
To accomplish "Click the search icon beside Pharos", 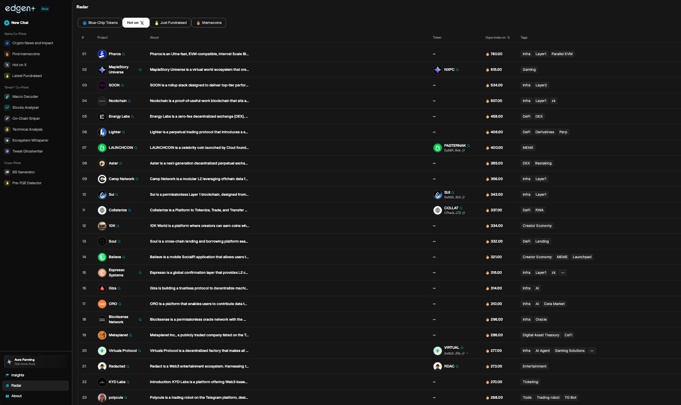I will 123,54.
